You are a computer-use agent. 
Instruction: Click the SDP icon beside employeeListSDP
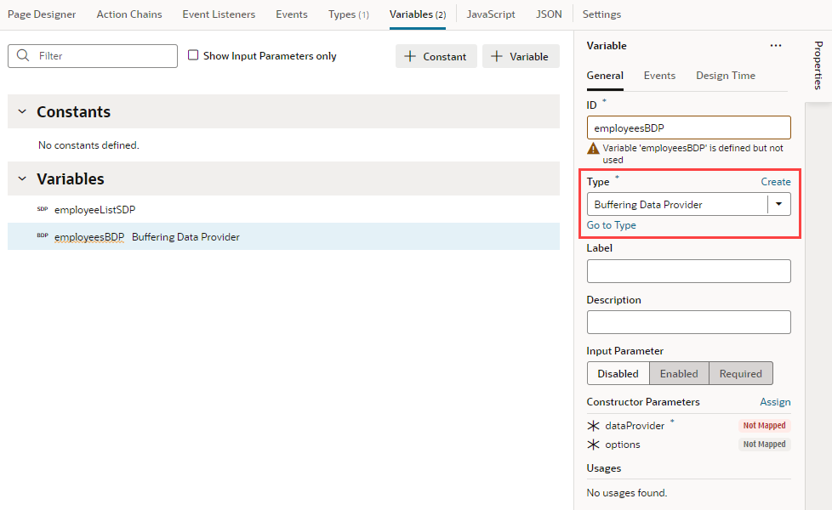click(x=43, y=209)
